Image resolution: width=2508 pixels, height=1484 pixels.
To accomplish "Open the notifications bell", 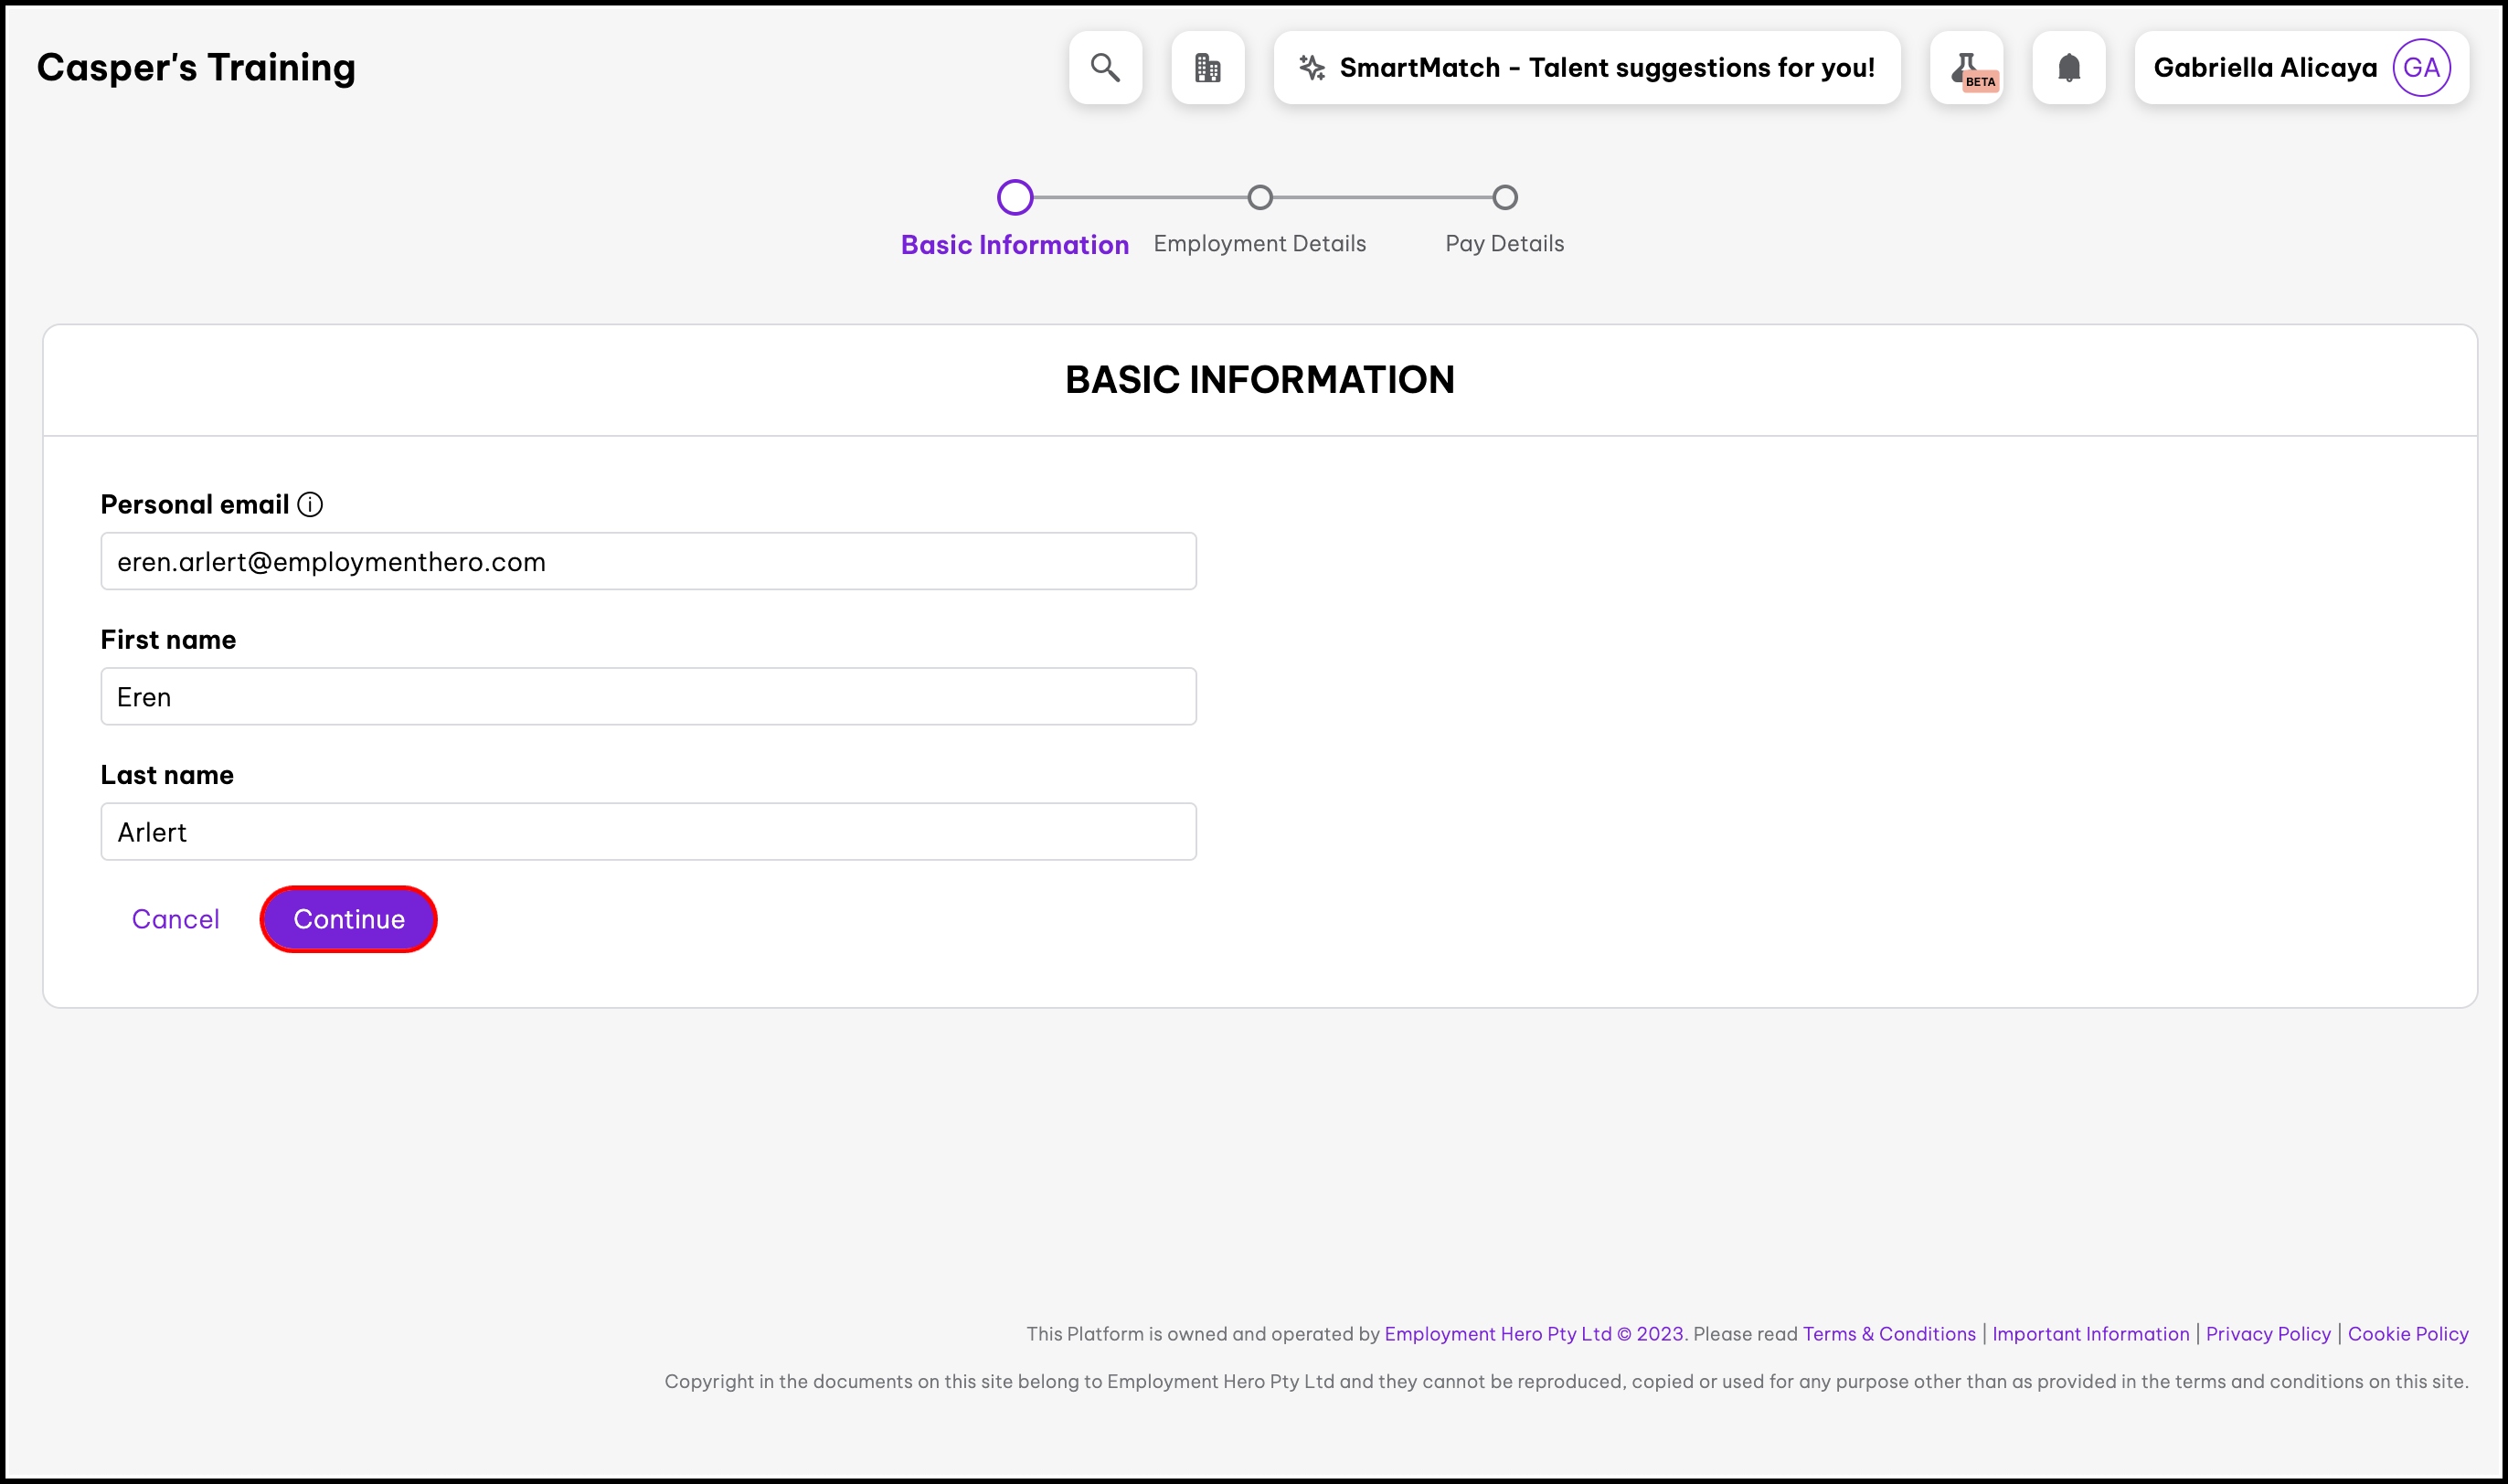I will tap(2068, 67).
